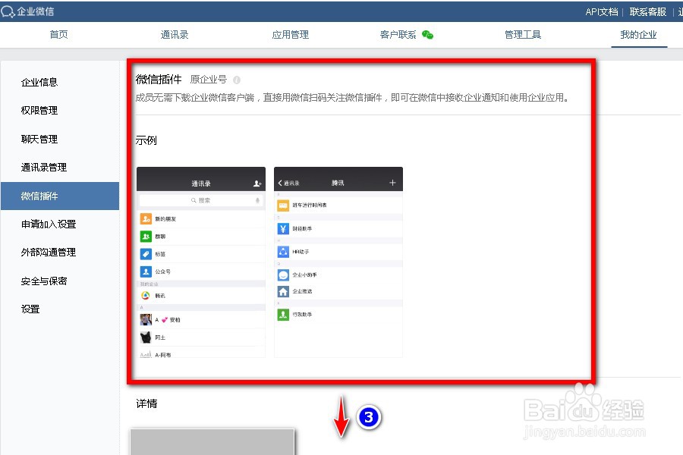Click the 腾讯 logo icon in the contacts list
Viewport: 683px width, 455px height.
click(x=146, y=296)
